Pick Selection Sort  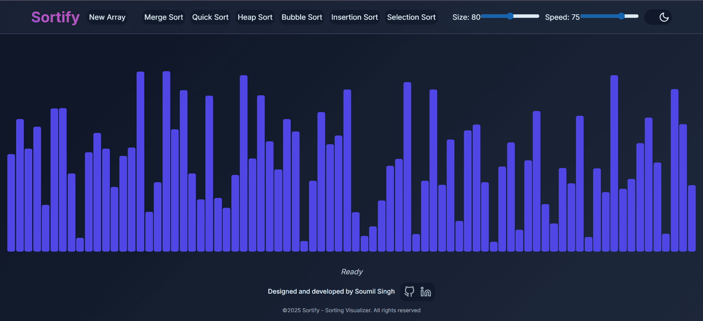[411, 17]
